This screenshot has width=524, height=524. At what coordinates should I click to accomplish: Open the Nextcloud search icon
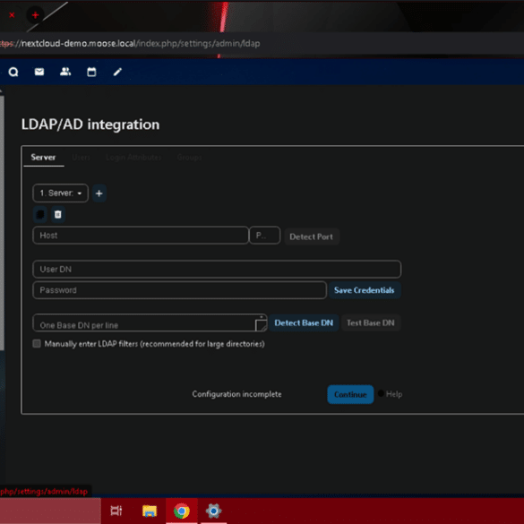tap(13, 72)
